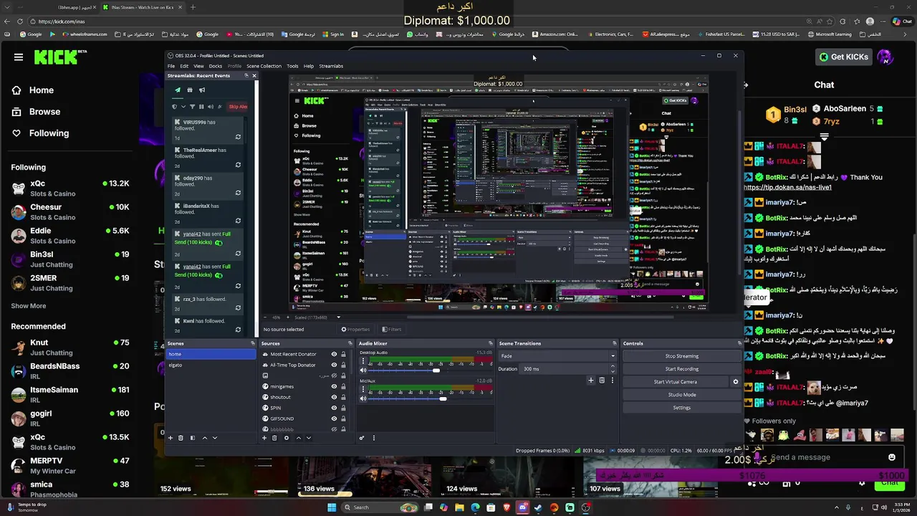Viewport: 917px width, 516px height.
Task: Move source up in Sources dock
Action: [x=299, y=438]
